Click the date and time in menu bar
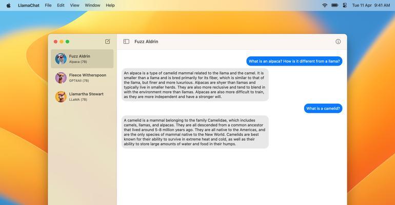 pos(371,5)
